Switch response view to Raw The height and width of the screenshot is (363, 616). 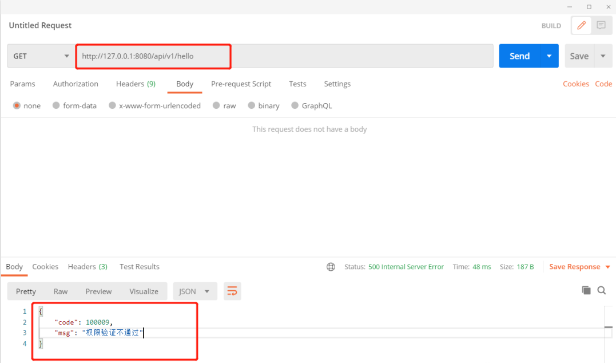click(61, 291)
